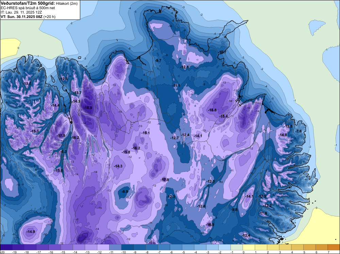Click the valid time 'VT: Sun. 30.11.2025 08Z'
Screen dimensions: 340x254
coord(22,17)
